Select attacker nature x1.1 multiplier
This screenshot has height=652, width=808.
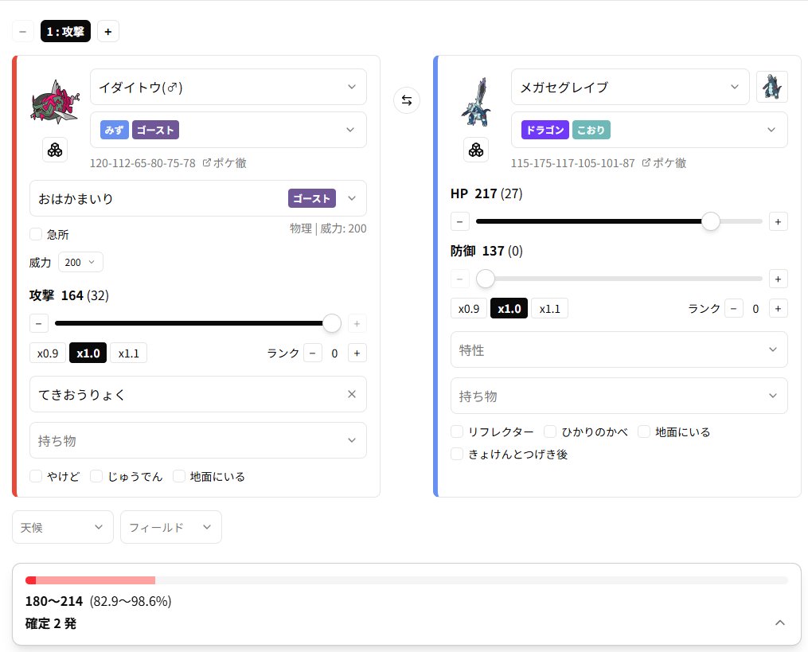[128, 353]
